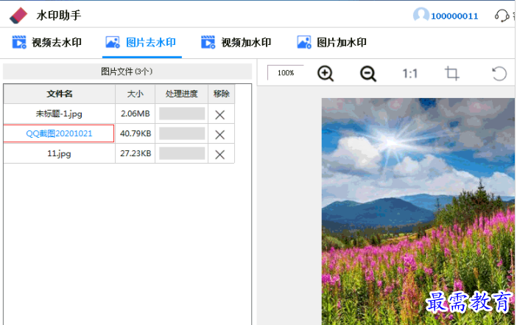The height and width of the screenshot is (325, 517).
Task: Switch to 视频去水印 tab
Action: [47, 43]
